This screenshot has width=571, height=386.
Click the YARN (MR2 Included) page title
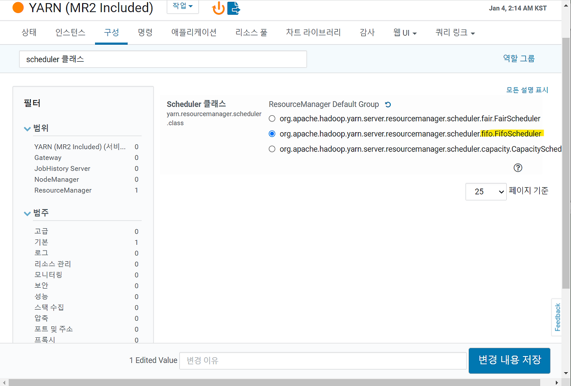pyautogui.click(x=91, y=8)
